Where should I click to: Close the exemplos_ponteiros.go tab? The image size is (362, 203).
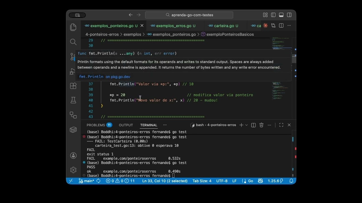[x=142, y=26]
